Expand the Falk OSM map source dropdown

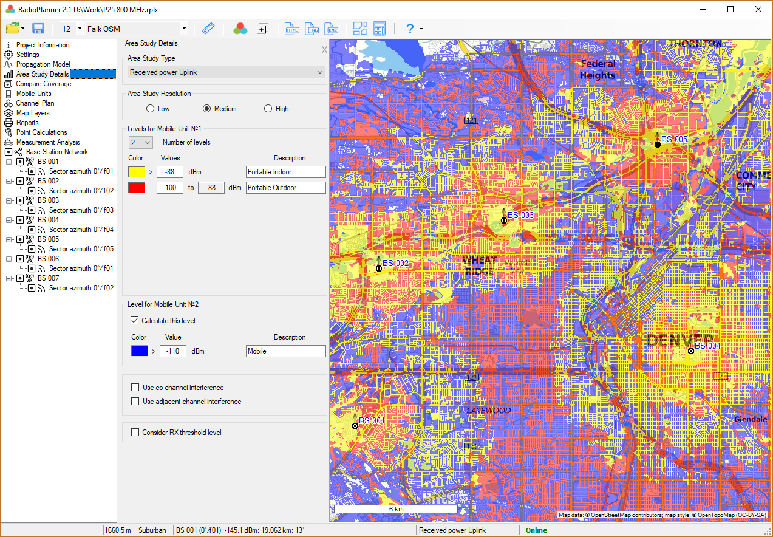click(x=184, y=29)
